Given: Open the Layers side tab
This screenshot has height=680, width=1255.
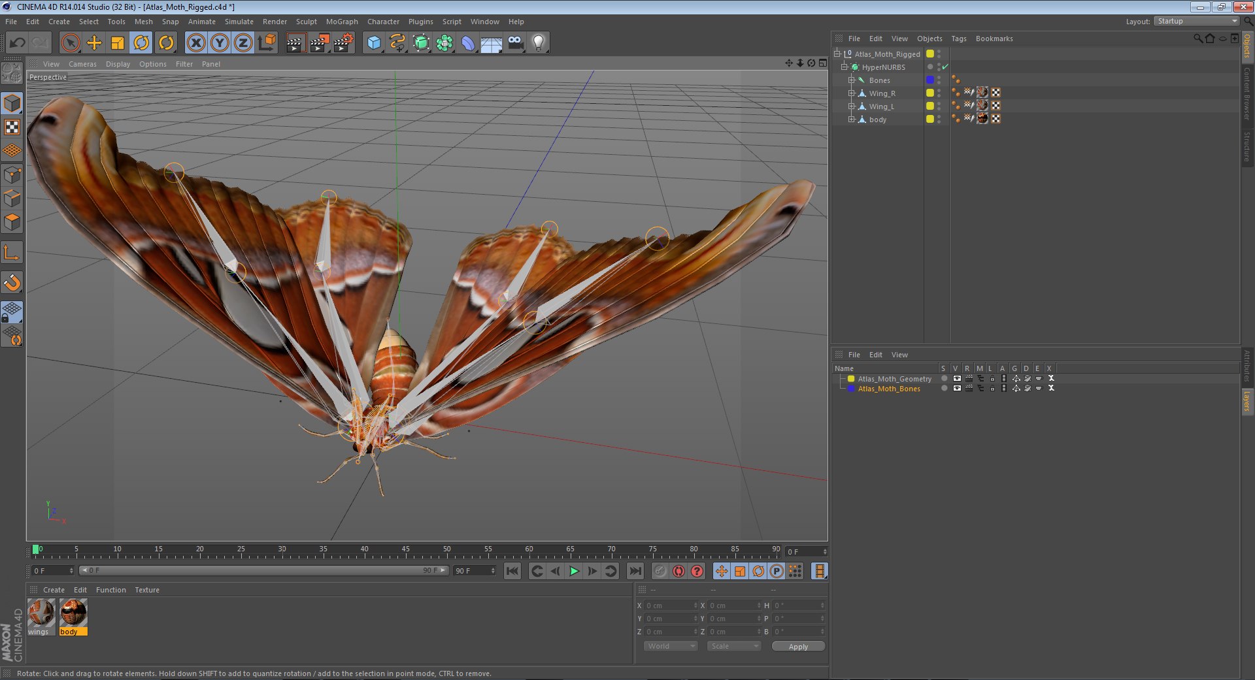Looking at the screenshot, I should pyautogui.click(x=1247, y=401).
